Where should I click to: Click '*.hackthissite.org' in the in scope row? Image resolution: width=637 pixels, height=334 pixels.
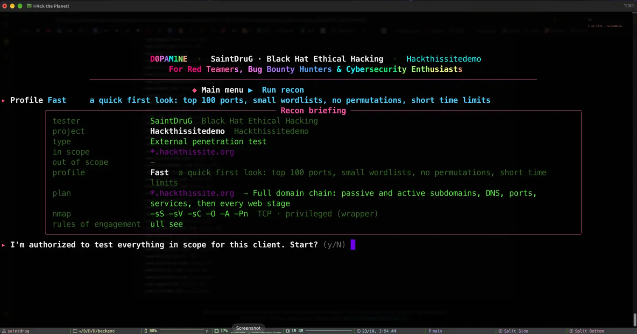click(x=192, y=152)
